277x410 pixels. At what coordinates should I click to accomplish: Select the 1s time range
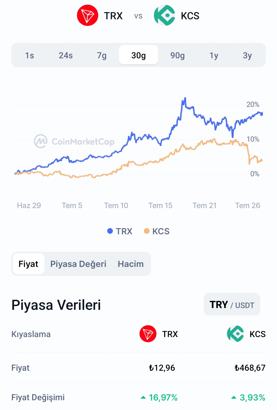click(29, 55)
